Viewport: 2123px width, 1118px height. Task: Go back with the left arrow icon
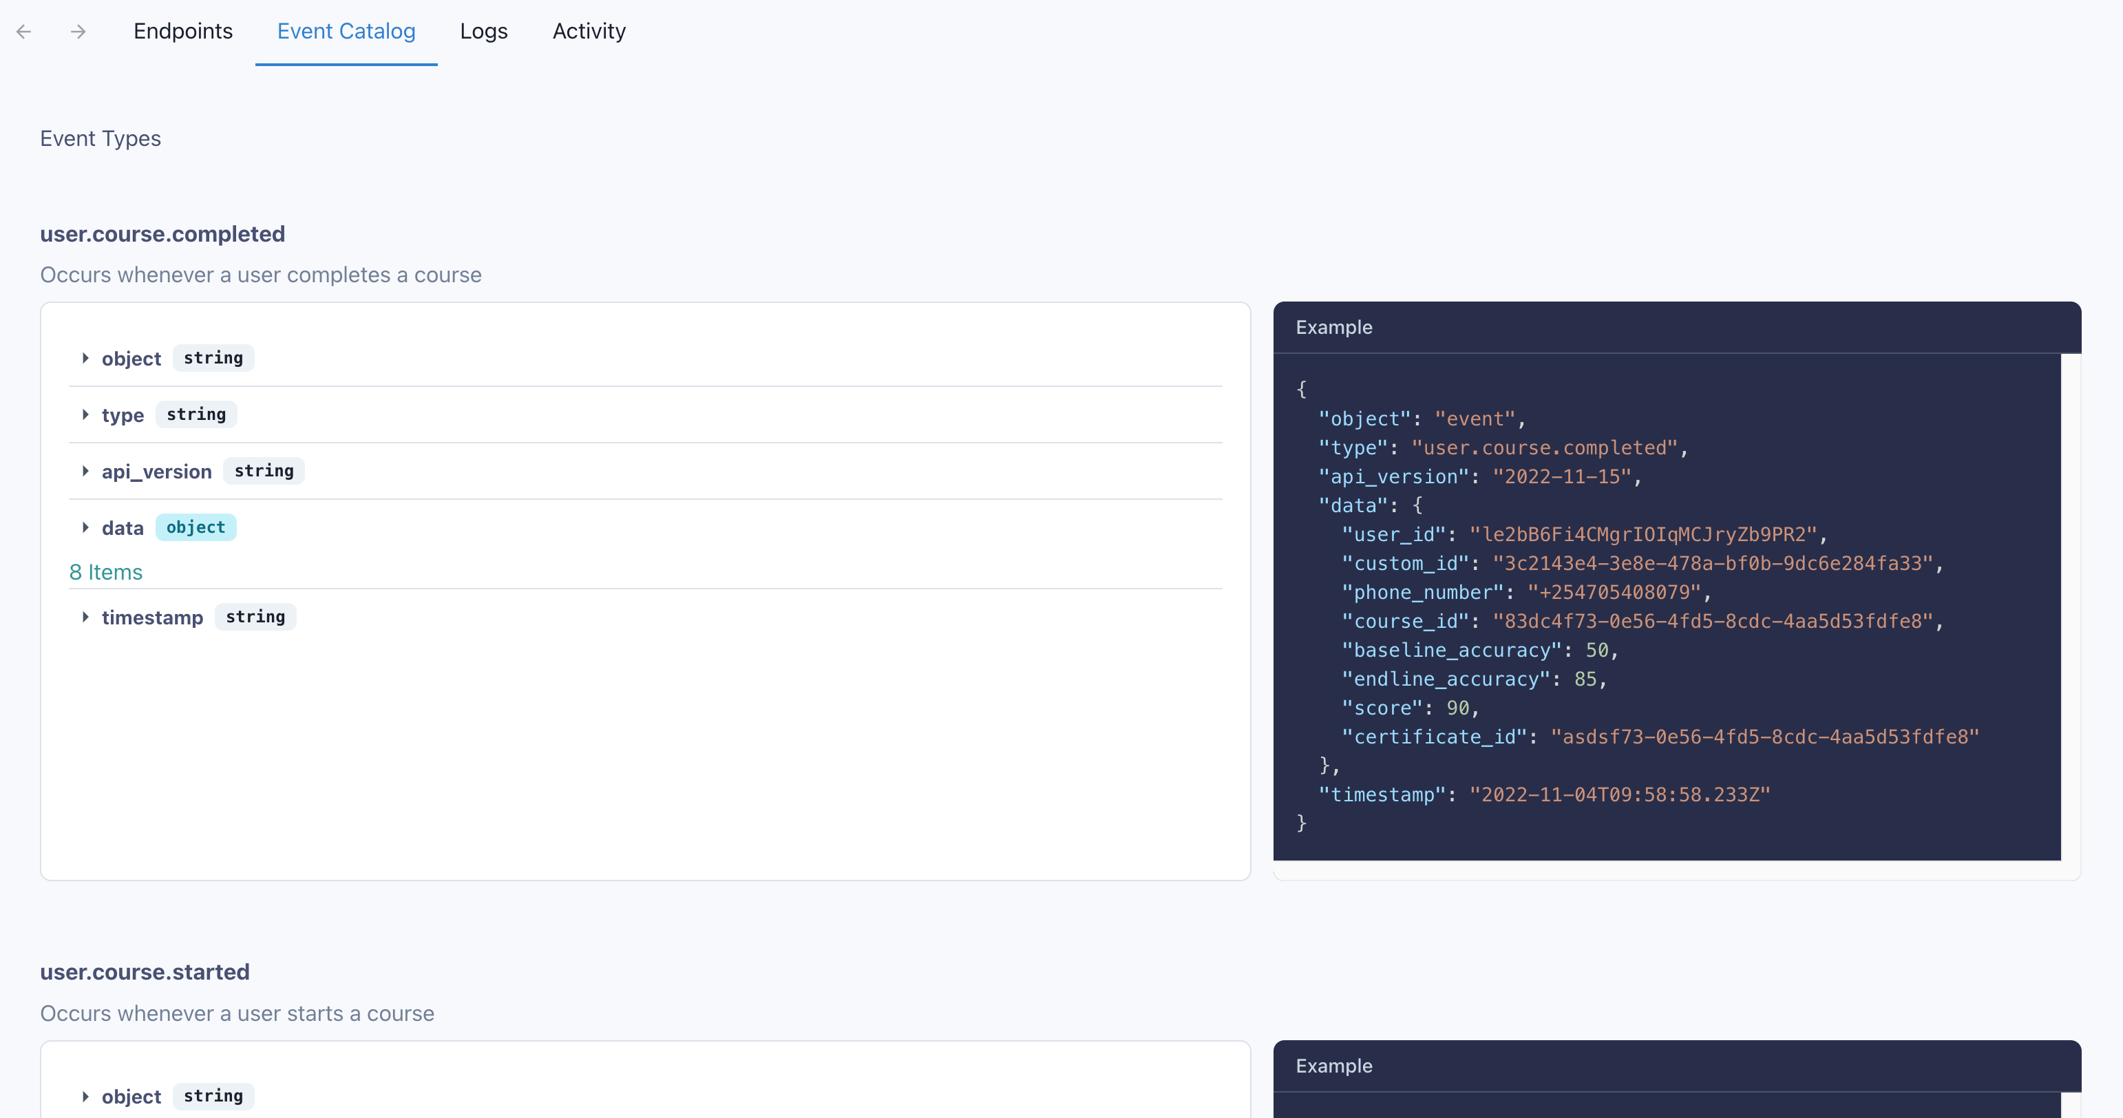pyautogui.click(x=24, y=32)
